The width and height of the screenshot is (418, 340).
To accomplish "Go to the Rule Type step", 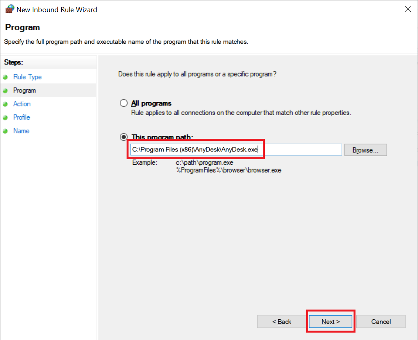I will tap(27, 77).
